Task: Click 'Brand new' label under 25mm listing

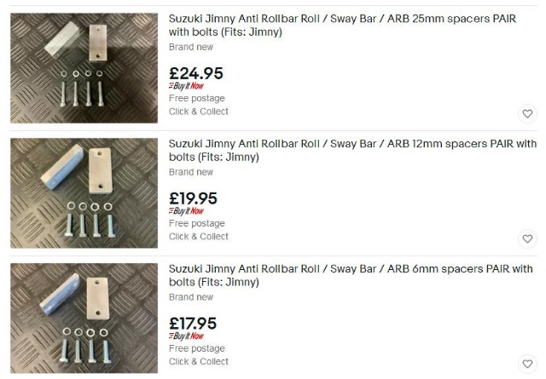Action: tap(191, 48)
